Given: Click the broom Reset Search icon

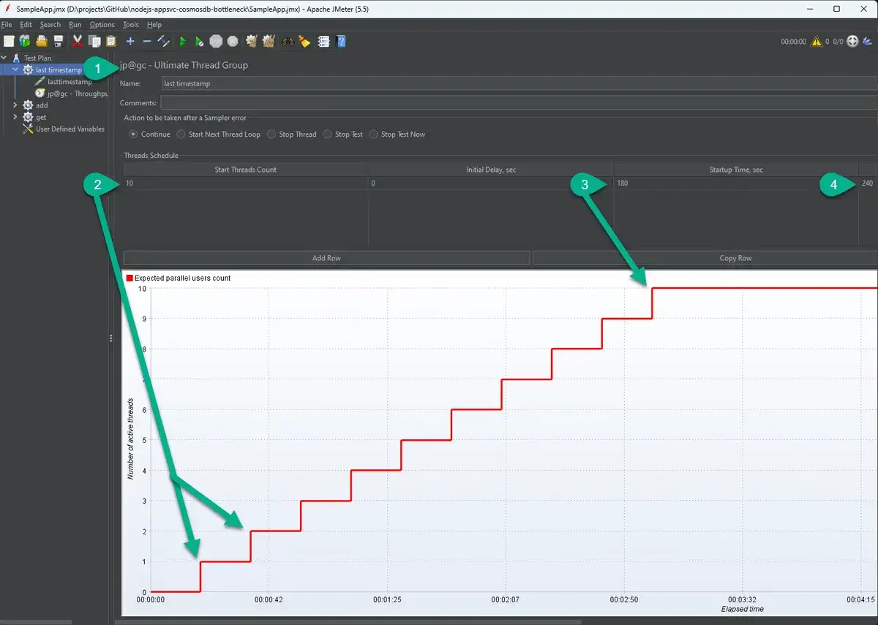Looking at the screenshot, I should [x=304, y=42].
